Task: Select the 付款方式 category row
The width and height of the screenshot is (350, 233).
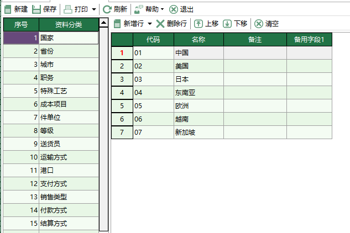Action: [51, 210]
